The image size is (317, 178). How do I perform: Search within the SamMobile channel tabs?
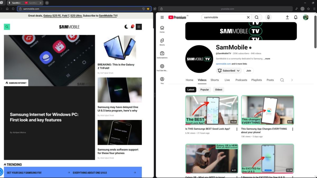coord(282,80)
